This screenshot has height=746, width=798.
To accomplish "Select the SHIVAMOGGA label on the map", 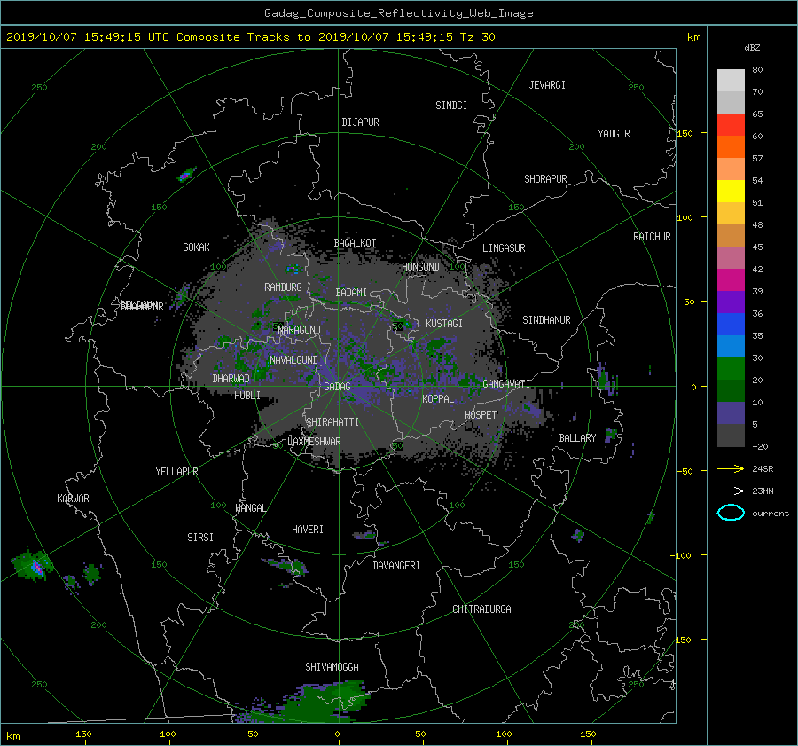I will click(x=332, y=666).
